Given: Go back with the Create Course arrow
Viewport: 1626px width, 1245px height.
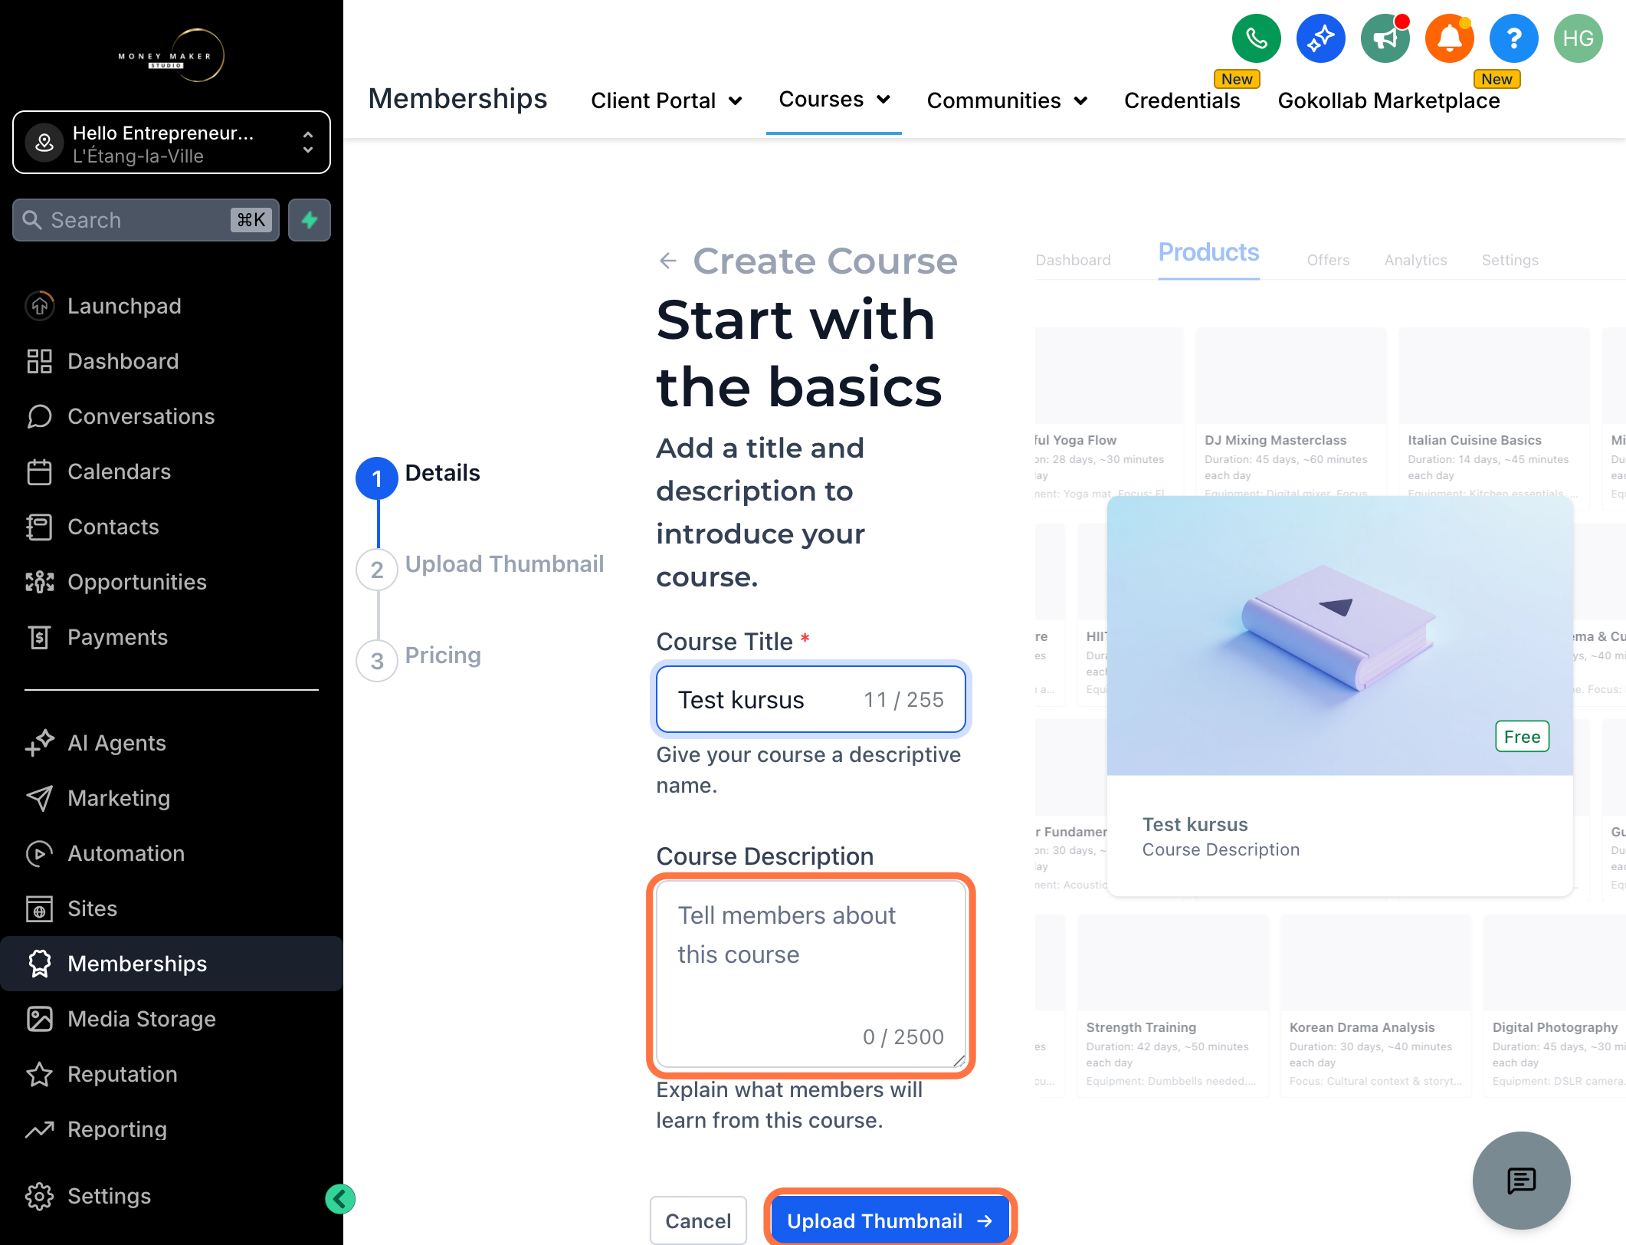Looking at the screenshot, I should [x=668, y=261].
